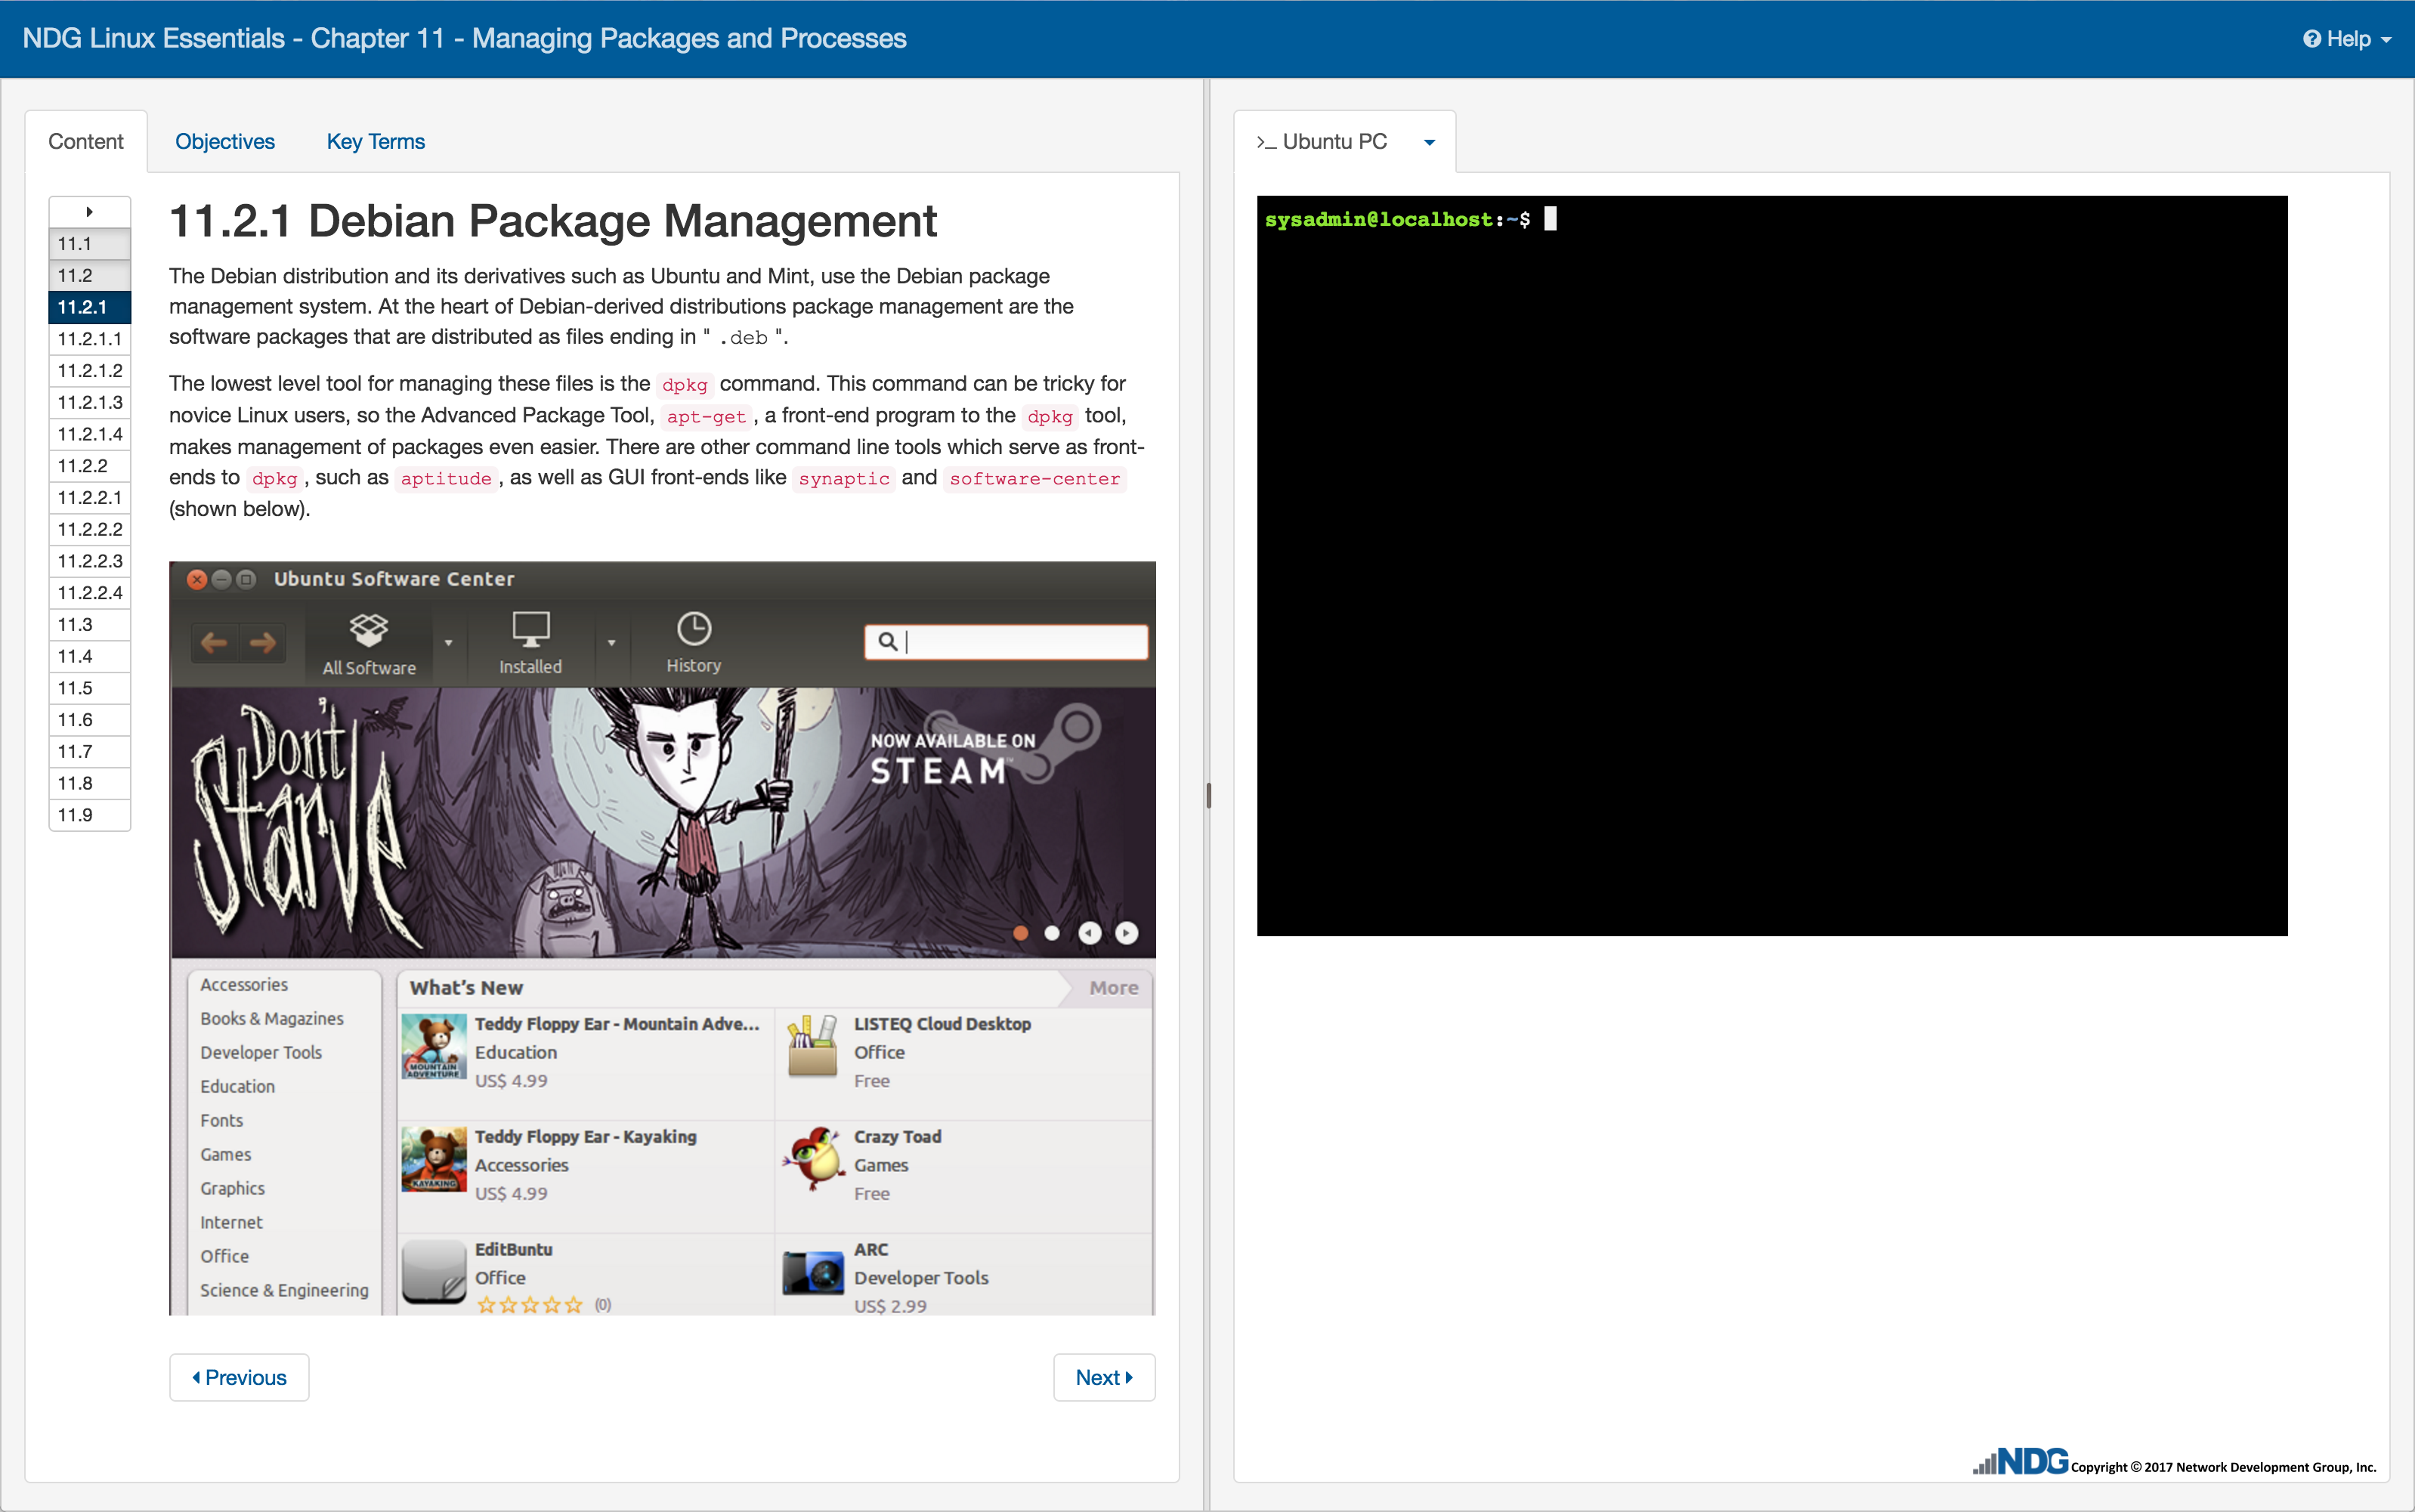Choose the Education category
Viewport: 2415px width, 1512px height.
click(237, 1087)
